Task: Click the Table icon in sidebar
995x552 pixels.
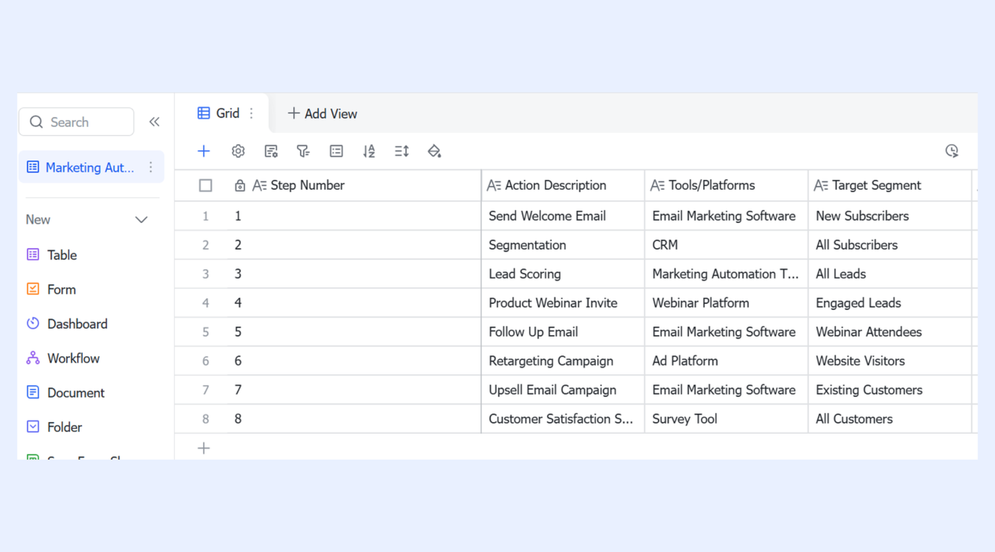Action: pyautogui.click(x=33, y=254)
